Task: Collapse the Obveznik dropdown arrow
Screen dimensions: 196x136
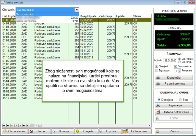Action: tap(77, 10)
